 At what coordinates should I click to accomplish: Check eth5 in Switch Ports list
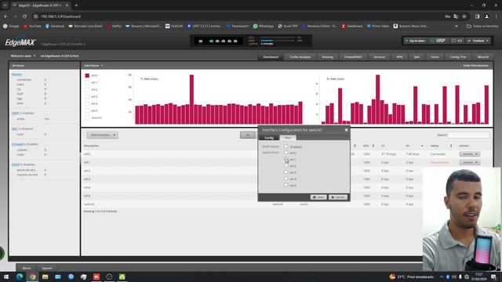coord(286,185)
